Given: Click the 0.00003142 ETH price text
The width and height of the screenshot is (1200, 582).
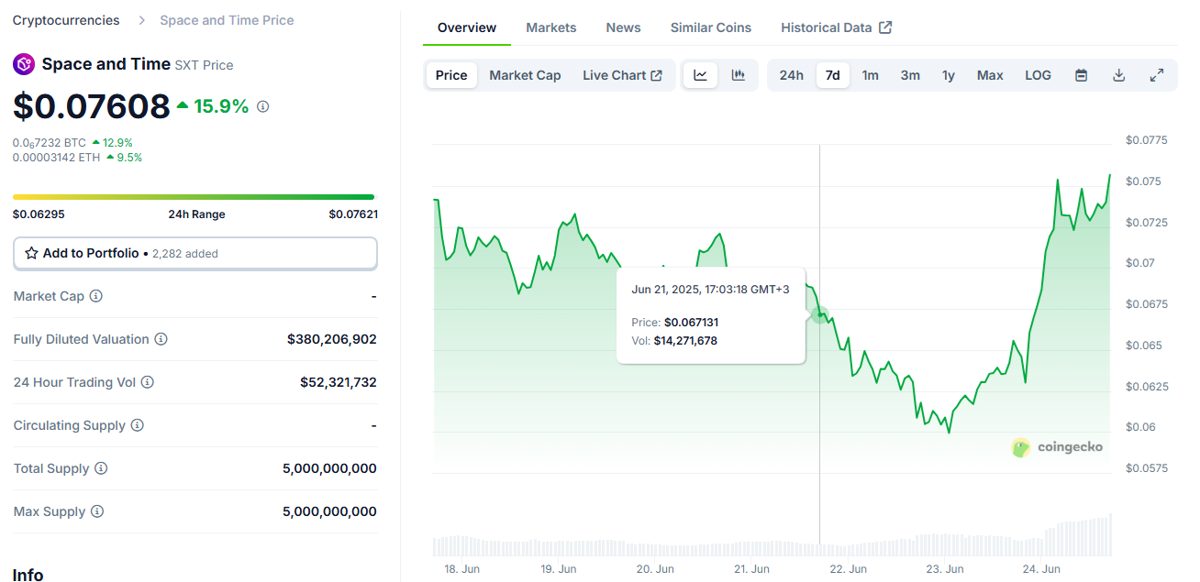Looking at the screenshot, I should tap(56, 157).
